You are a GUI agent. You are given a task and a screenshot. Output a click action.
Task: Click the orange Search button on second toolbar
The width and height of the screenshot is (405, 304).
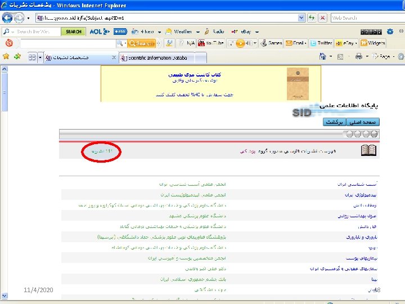pyautogui.click(x=142, y=43)
